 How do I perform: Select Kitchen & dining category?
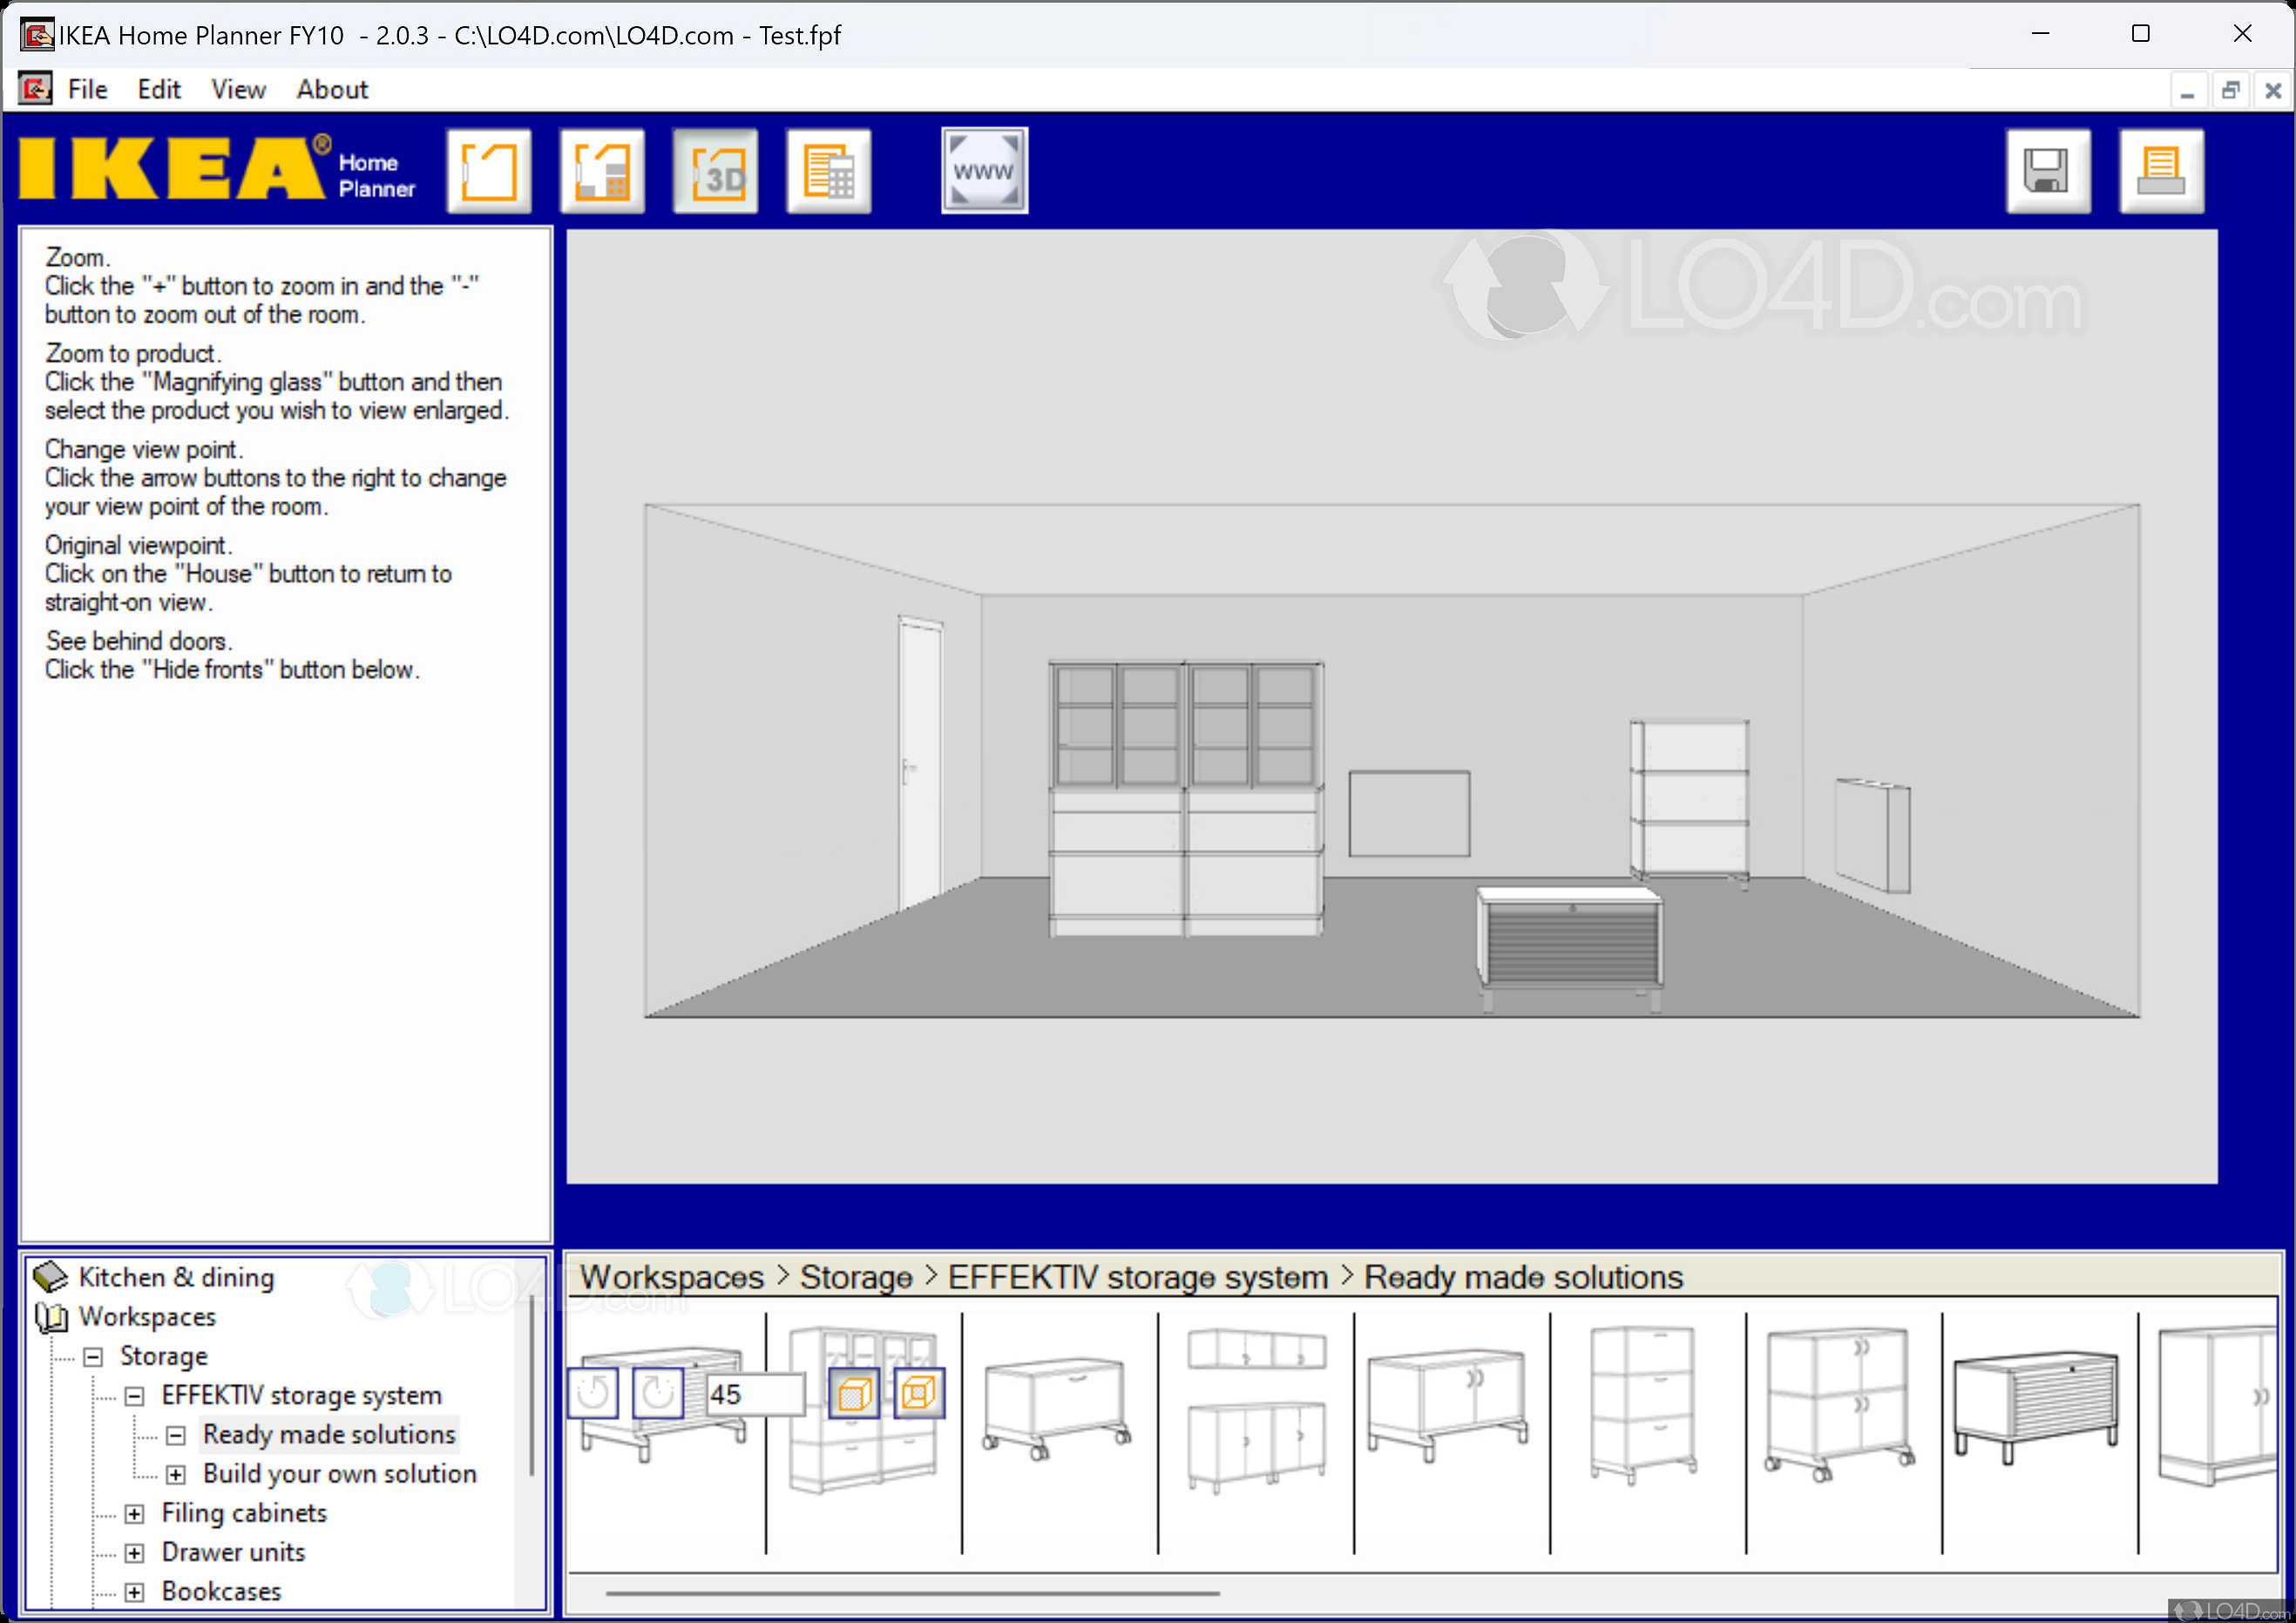tap(176, 1278)
